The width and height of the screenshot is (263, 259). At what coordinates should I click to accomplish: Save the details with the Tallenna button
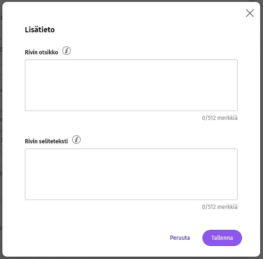point(222,238)
